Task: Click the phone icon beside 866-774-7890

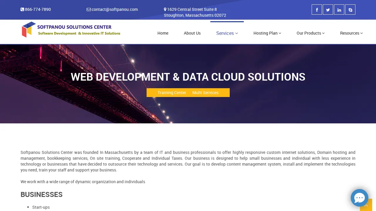Action: (x=22, y=9)
